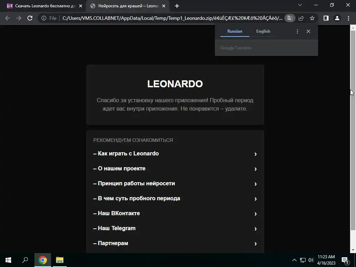The image size is (356, 267).
Task: Close the 'Нейросеть для крашей' tab
Action: pos(164,6)
